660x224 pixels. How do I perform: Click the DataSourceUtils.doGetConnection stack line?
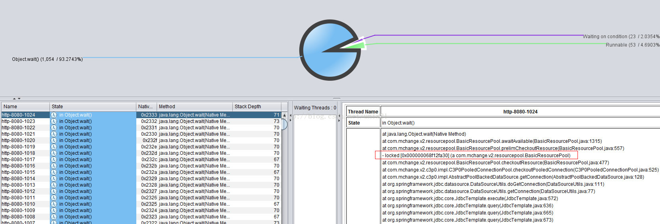pyautogui.click(x=493, y=184)
